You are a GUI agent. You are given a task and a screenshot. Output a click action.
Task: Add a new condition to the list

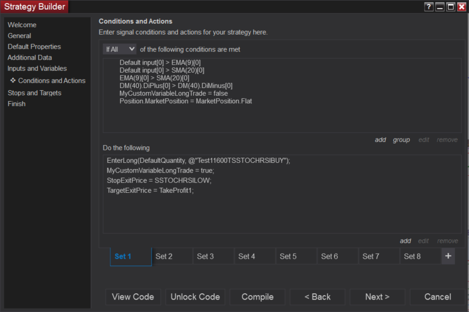coord(380,140)
